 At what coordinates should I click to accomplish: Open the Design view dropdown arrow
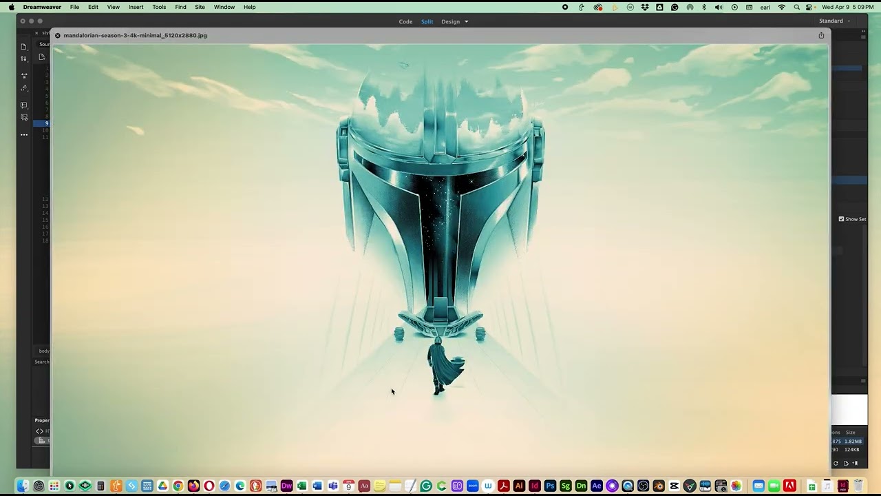466,21
